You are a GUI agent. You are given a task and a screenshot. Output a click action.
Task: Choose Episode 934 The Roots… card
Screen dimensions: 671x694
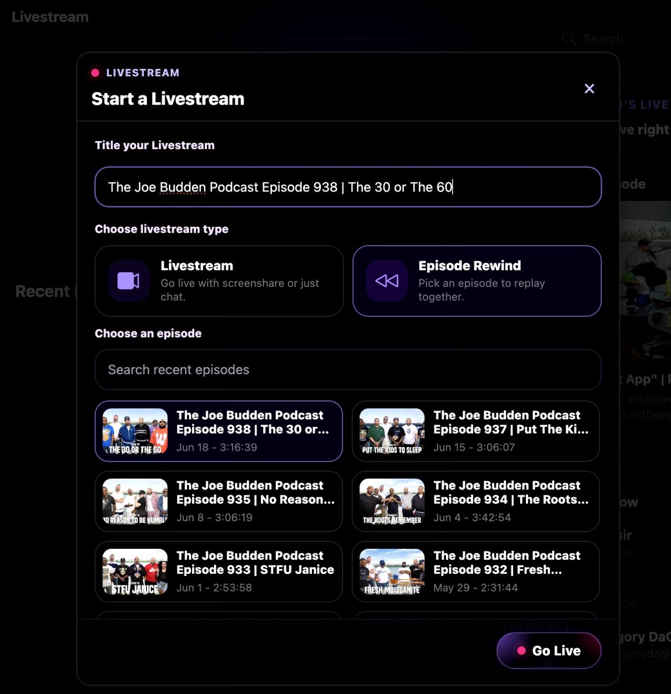[476, 501]
